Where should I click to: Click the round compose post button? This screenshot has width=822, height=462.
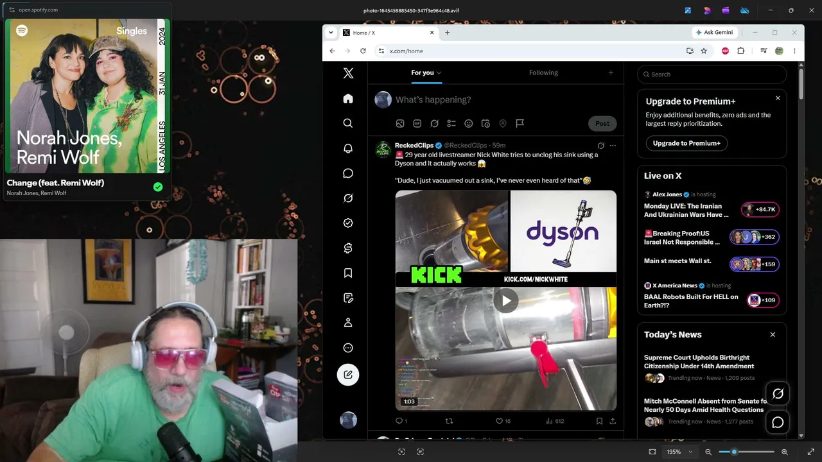tap(348, 375)
